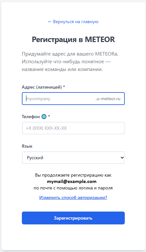Click the left arrow before Вернуться на главную
The width and height of the screenshot is (146, 252).
(x=50, y=22)
